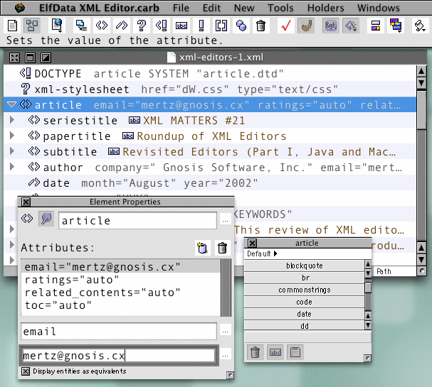
Task: Add a new attribute in Element Properties
Action: point(203,248)
